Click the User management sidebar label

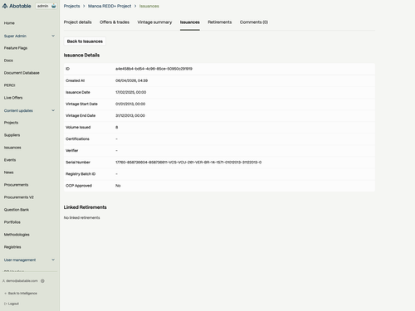[20, 260]
